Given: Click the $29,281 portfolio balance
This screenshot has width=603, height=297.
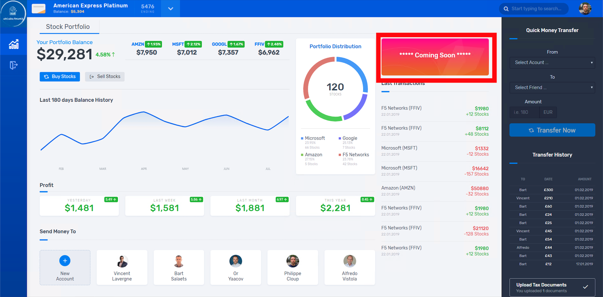Looking at the screenshot, I should (65, 54).
